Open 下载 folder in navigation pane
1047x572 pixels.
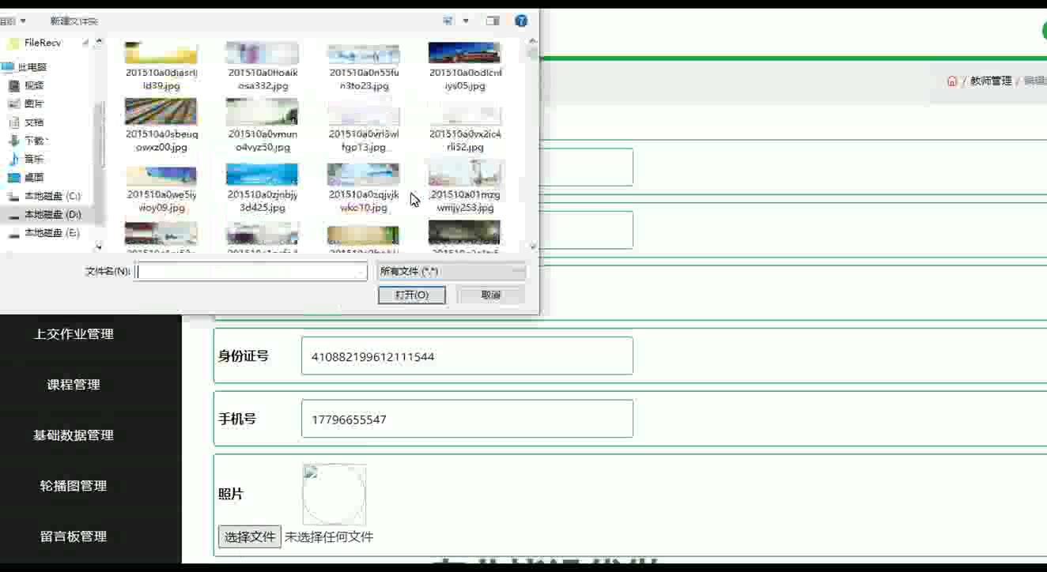click(x=36, y=141)
